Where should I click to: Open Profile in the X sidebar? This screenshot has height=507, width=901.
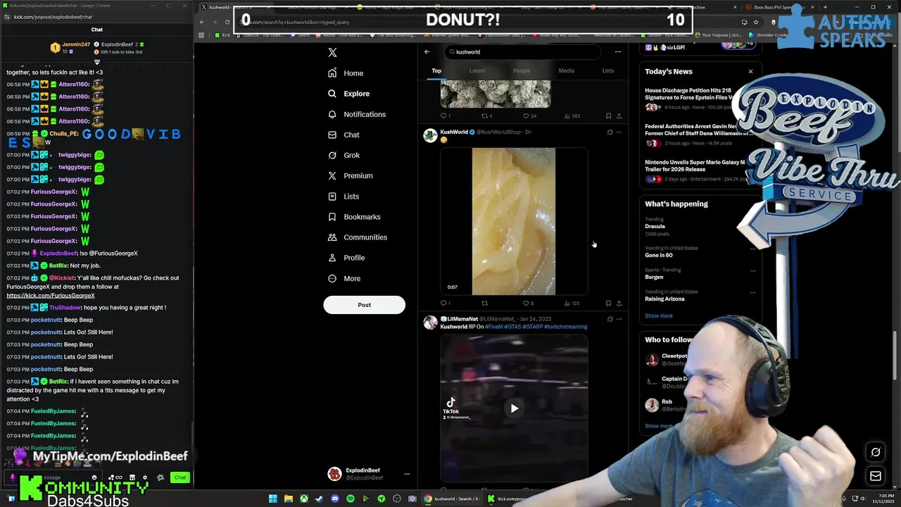tap(346, 258)
